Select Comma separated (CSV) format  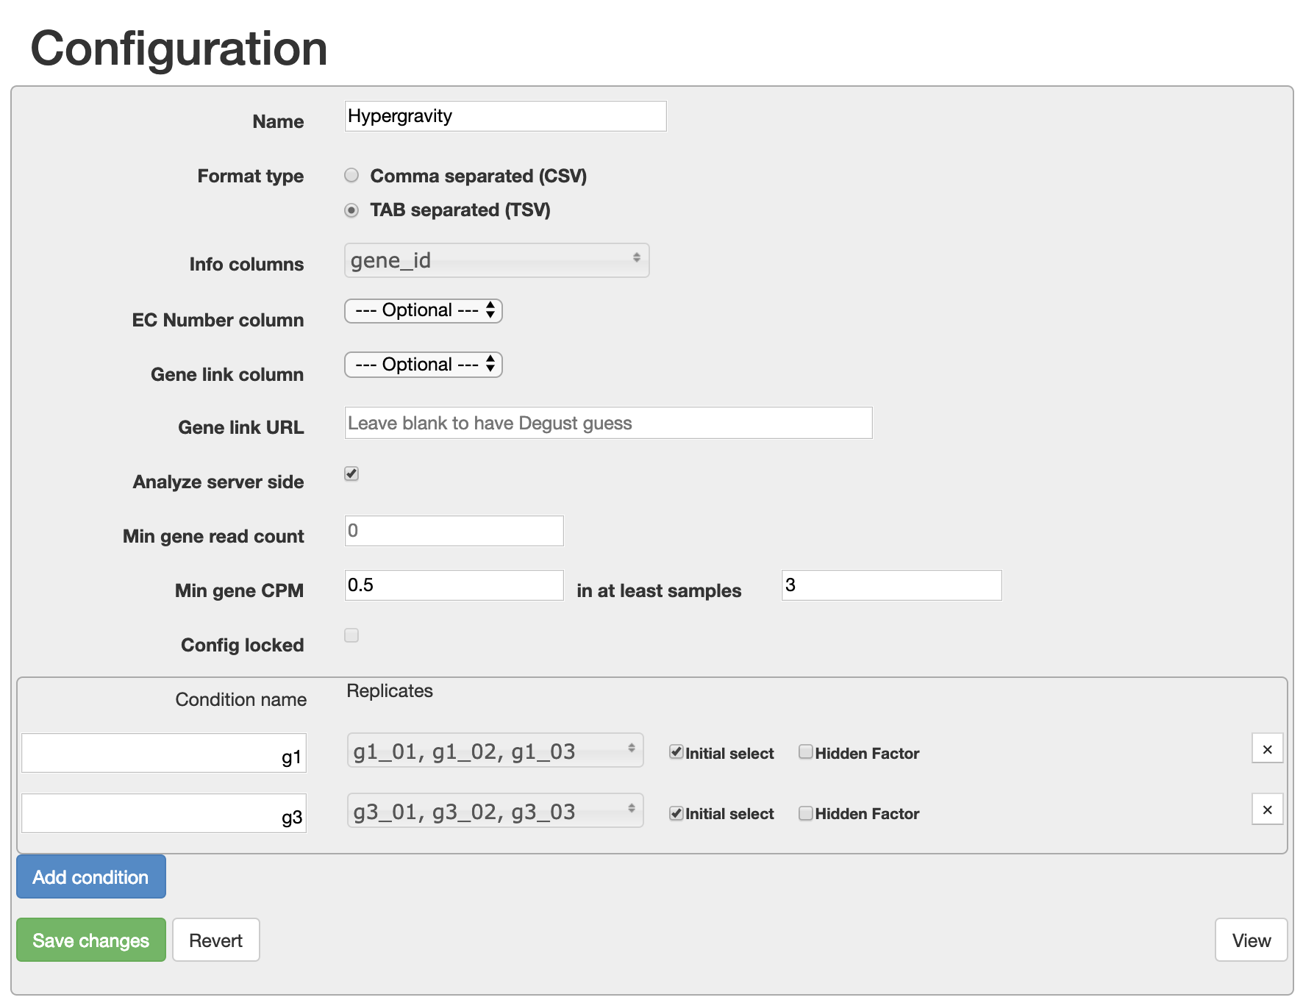click(351, 175)
